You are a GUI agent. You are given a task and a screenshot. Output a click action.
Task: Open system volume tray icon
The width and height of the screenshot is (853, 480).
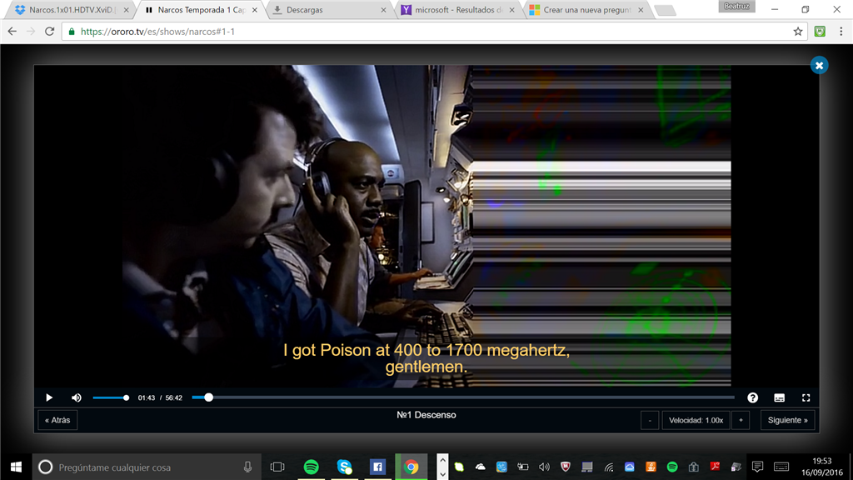[x=544, y=467]
